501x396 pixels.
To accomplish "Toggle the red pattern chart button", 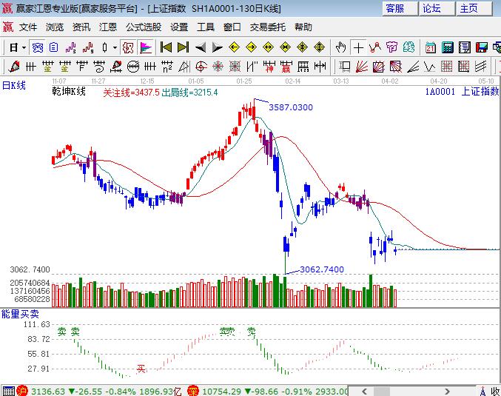I will [128, 47].
